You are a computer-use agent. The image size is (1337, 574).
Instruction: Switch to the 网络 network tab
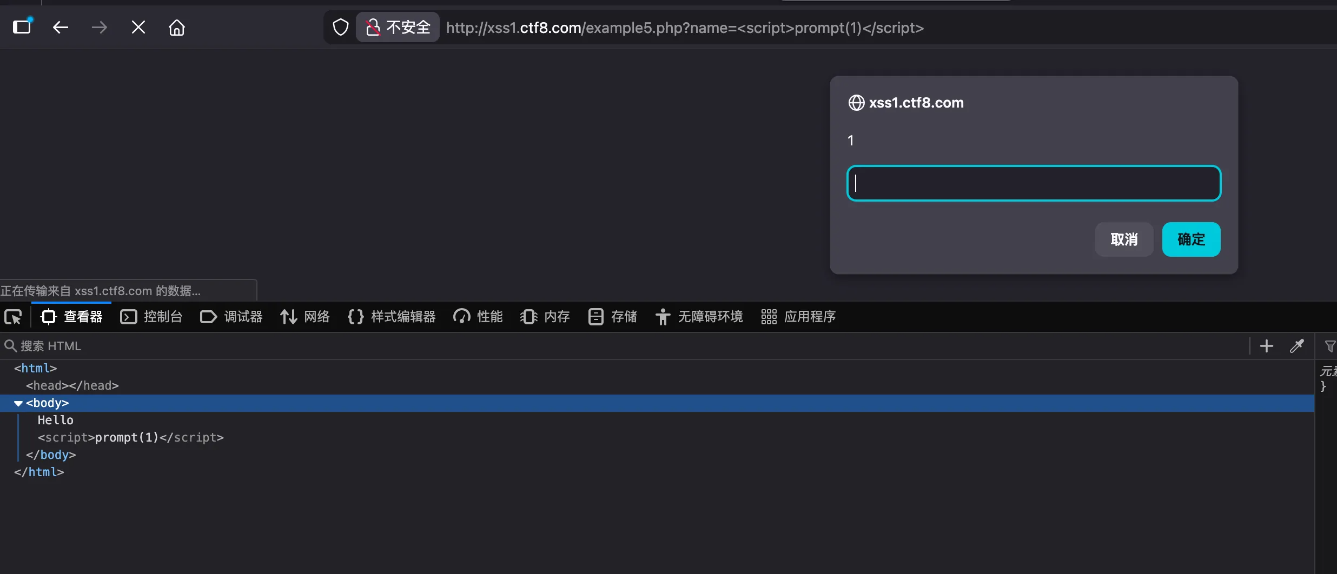pos(305,317)
